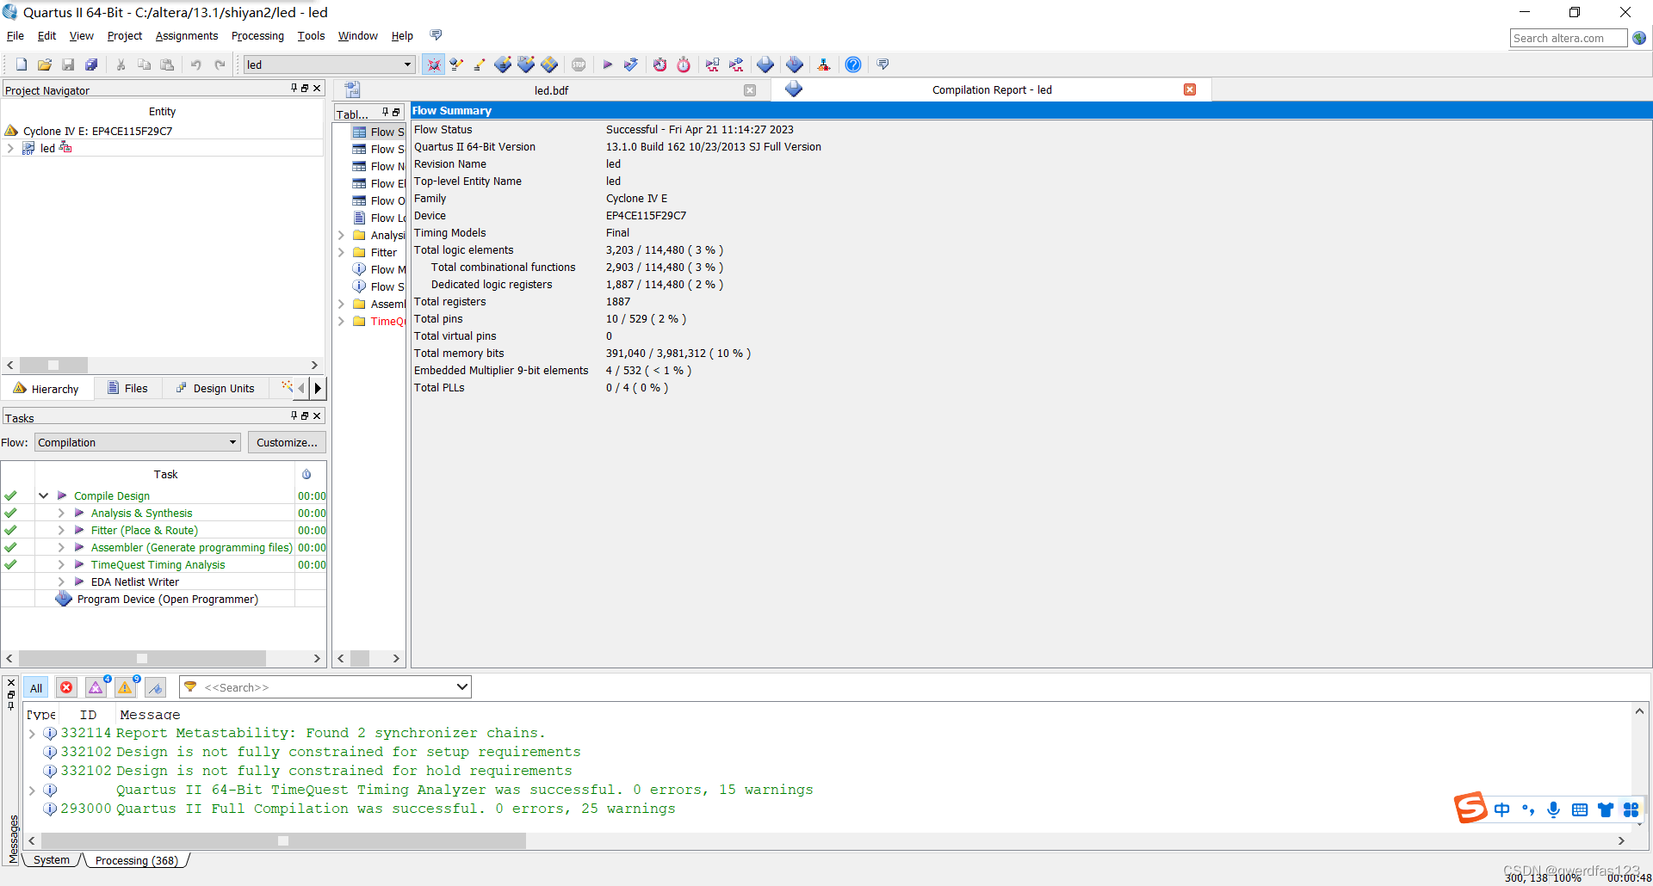Screen dimensions: 1653x886
Task: Switch to the led.bdf tab
Action: pyautogui.click(x=551, y=90)
